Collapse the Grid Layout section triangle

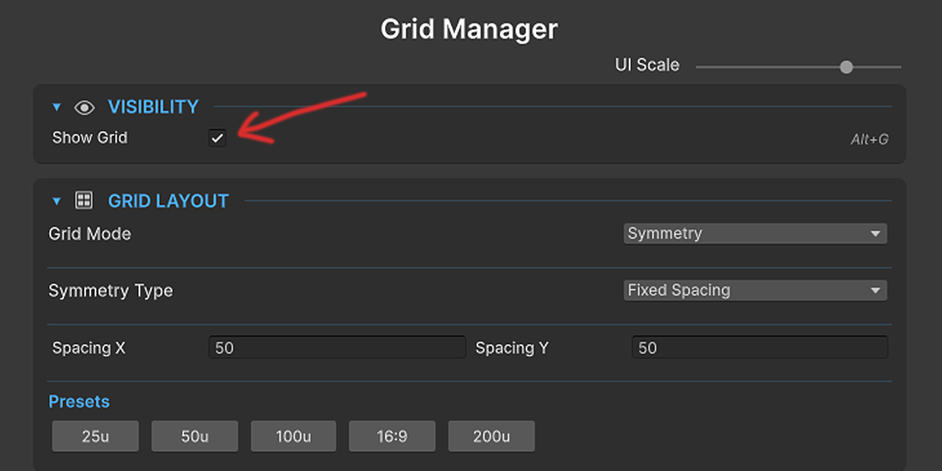point(57,201)
